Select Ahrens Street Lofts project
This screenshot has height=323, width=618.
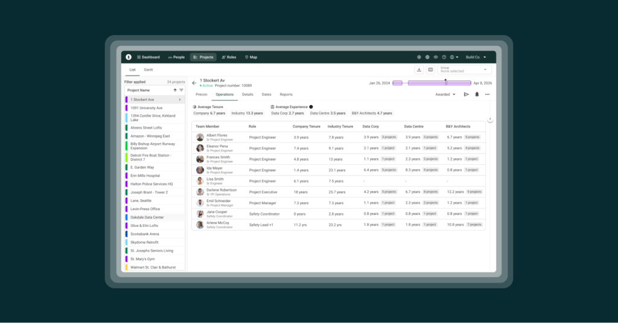[155, 128]
